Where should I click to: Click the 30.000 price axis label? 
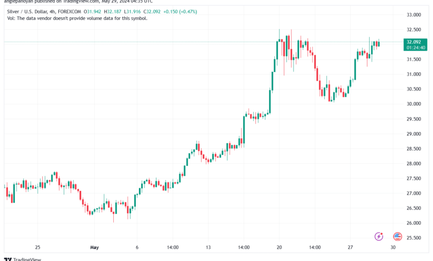tap(414, 104)
